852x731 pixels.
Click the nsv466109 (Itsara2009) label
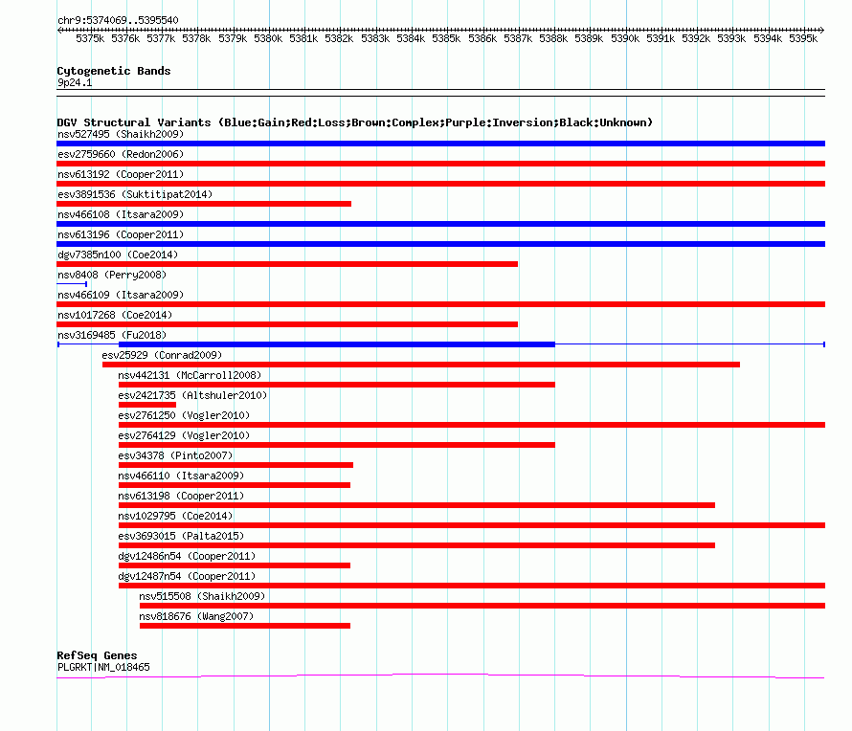click(x=121, y=295)
